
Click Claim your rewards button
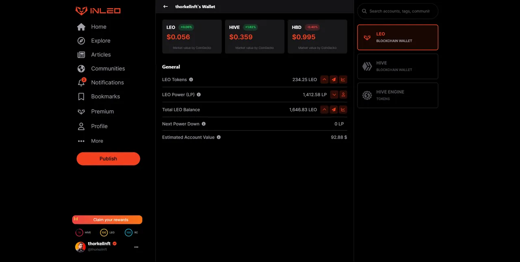107,220
